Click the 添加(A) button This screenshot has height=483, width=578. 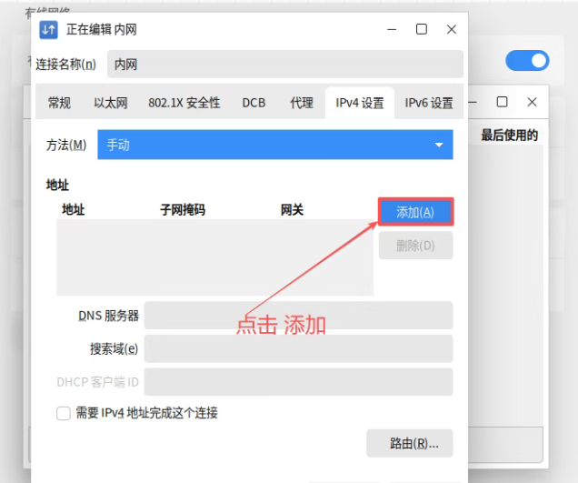coord(415,212)
